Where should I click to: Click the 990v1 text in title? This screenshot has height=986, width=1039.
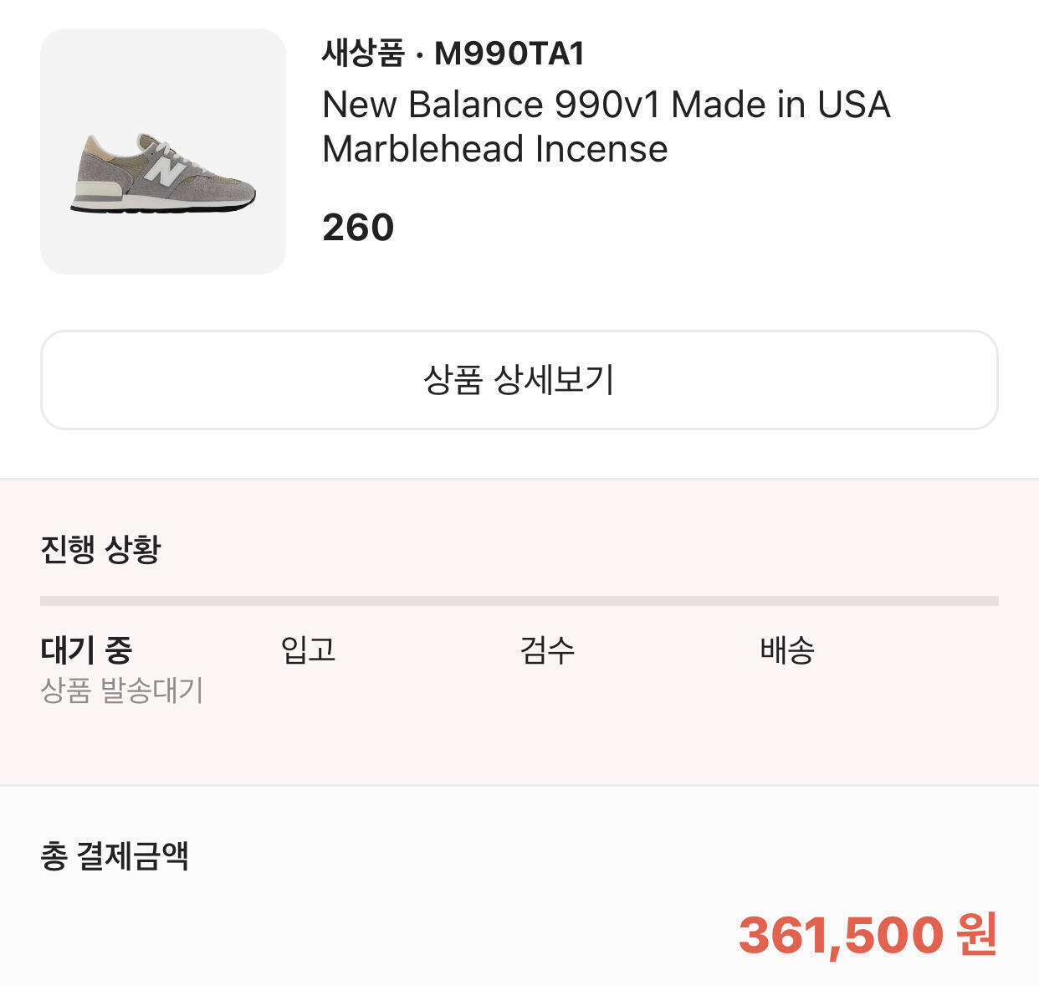point(608,105)
